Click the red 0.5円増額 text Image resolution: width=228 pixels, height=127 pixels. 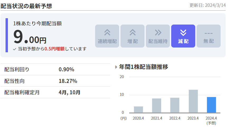point(54,49)
